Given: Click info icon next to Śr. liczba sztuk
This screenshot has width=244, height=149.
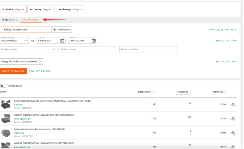Looking at the screenshot, I should click(x=190, y=94).
